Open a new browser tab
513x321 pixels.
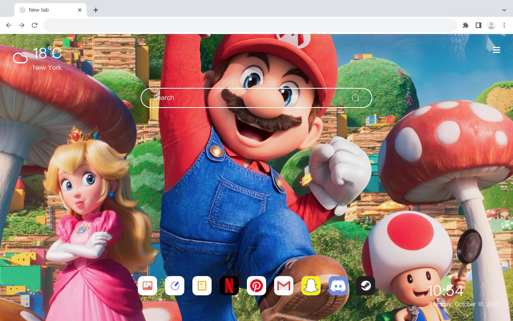point(95,10)
